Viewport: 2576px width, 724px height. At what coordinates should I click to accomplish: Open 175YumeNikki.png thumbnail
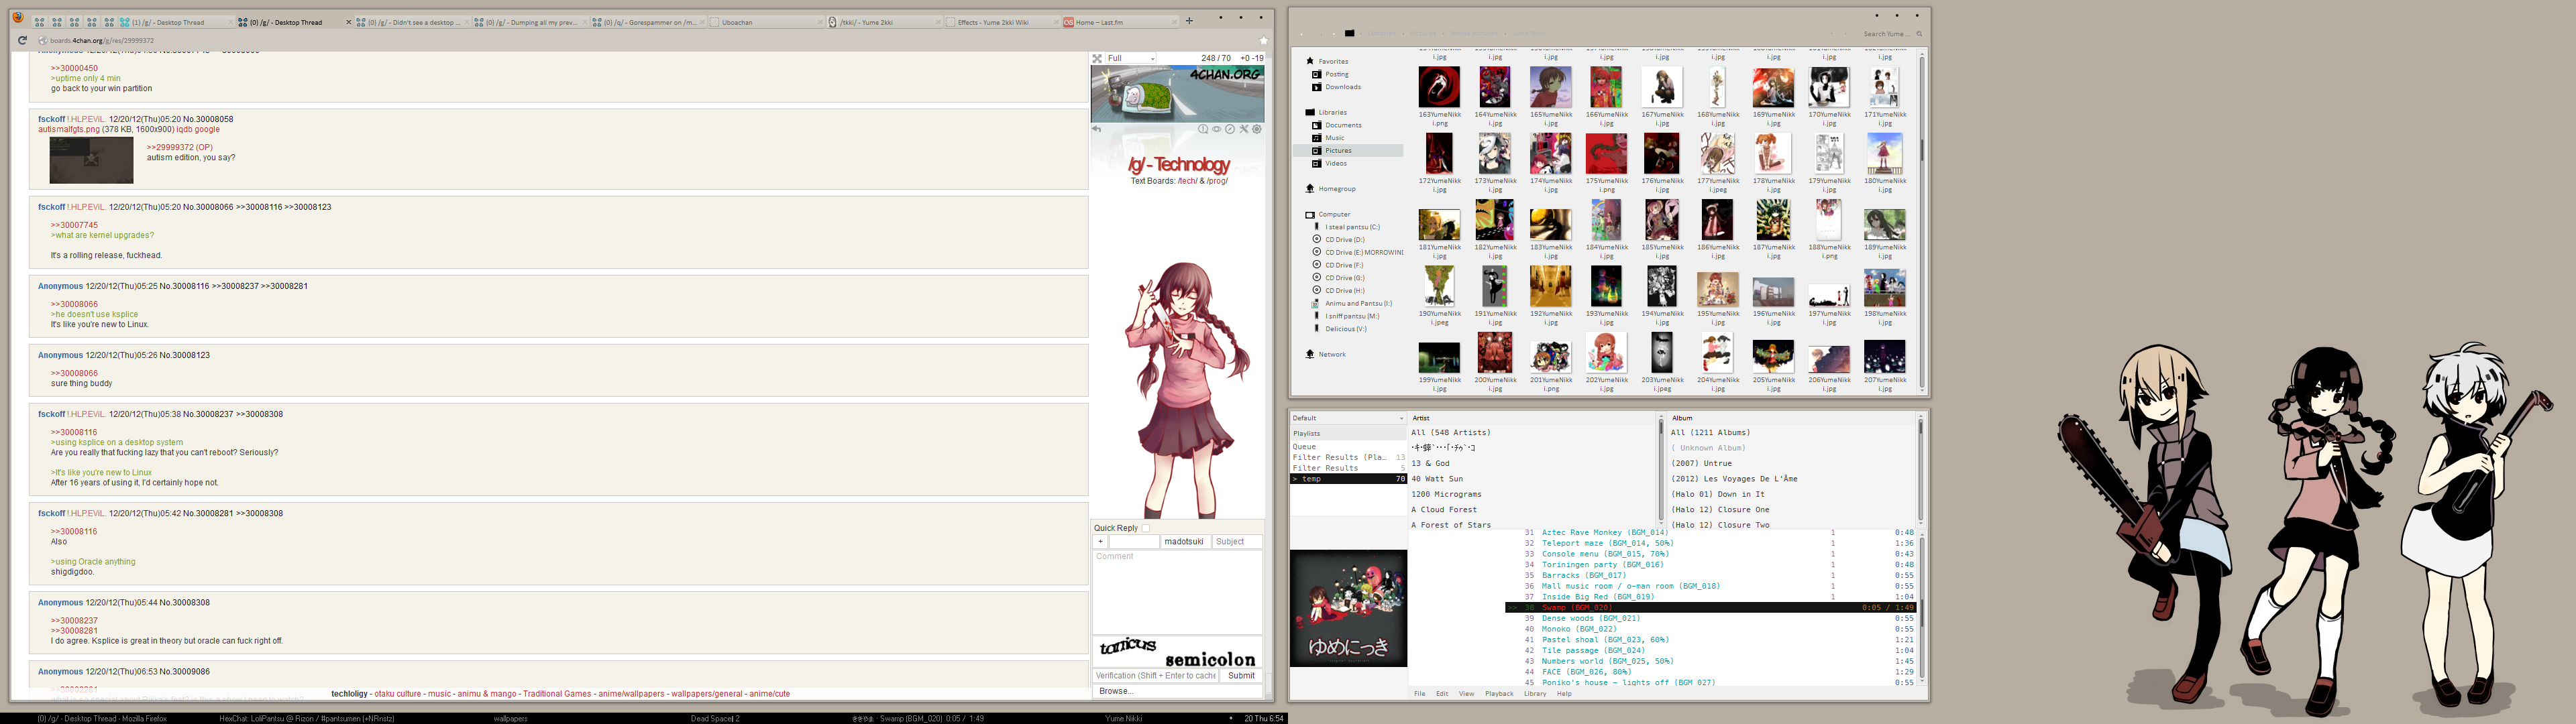[x=1606, y=155]
